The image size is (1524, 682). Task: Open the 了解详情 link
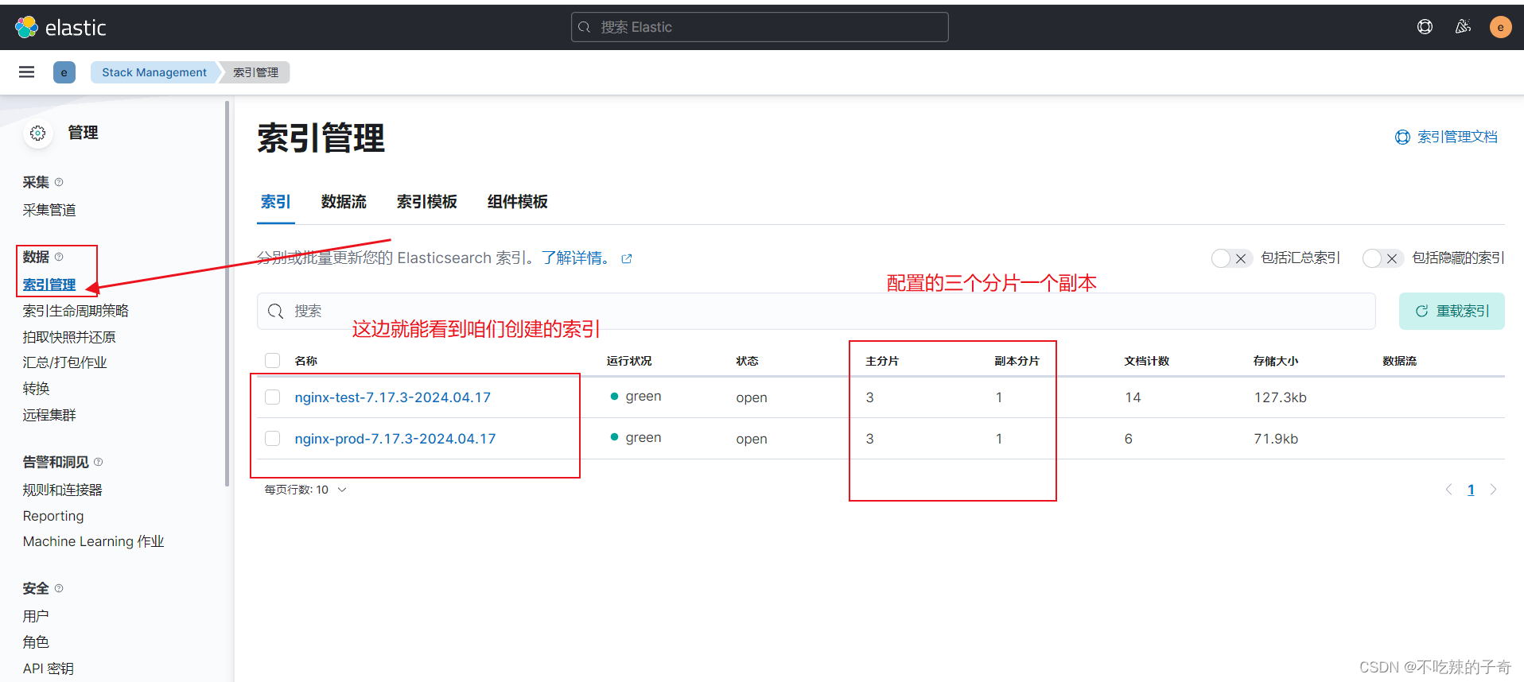[x=577, y=258]
